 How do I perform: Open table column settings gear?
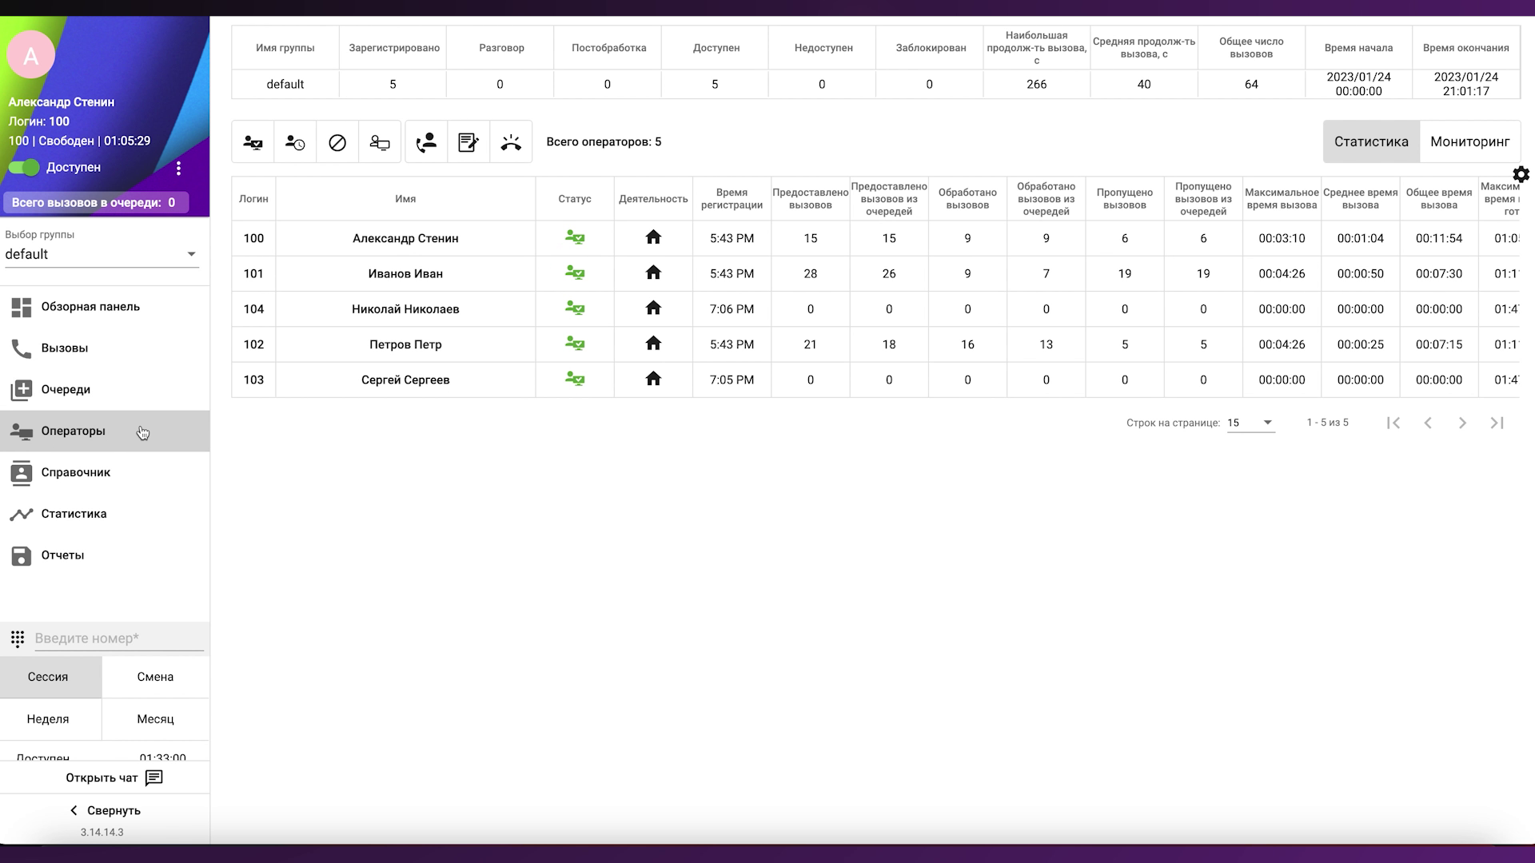click(1521, 174)
